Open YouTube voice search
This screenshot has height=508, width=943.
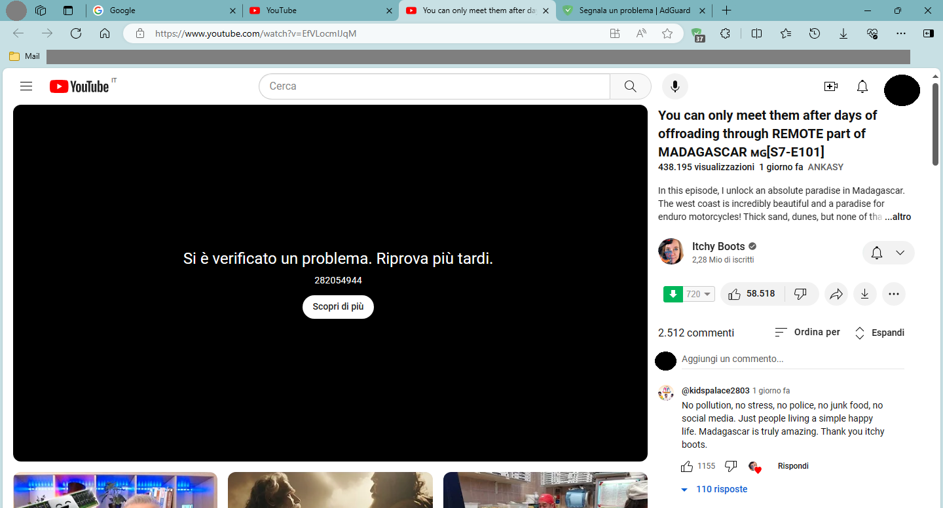[675, 86]
